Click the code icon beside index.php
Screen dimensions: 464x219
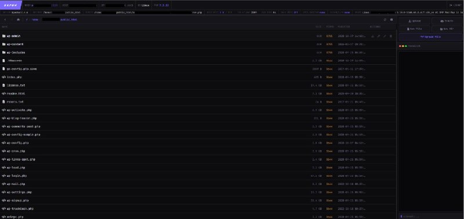(x=4, y=77)
